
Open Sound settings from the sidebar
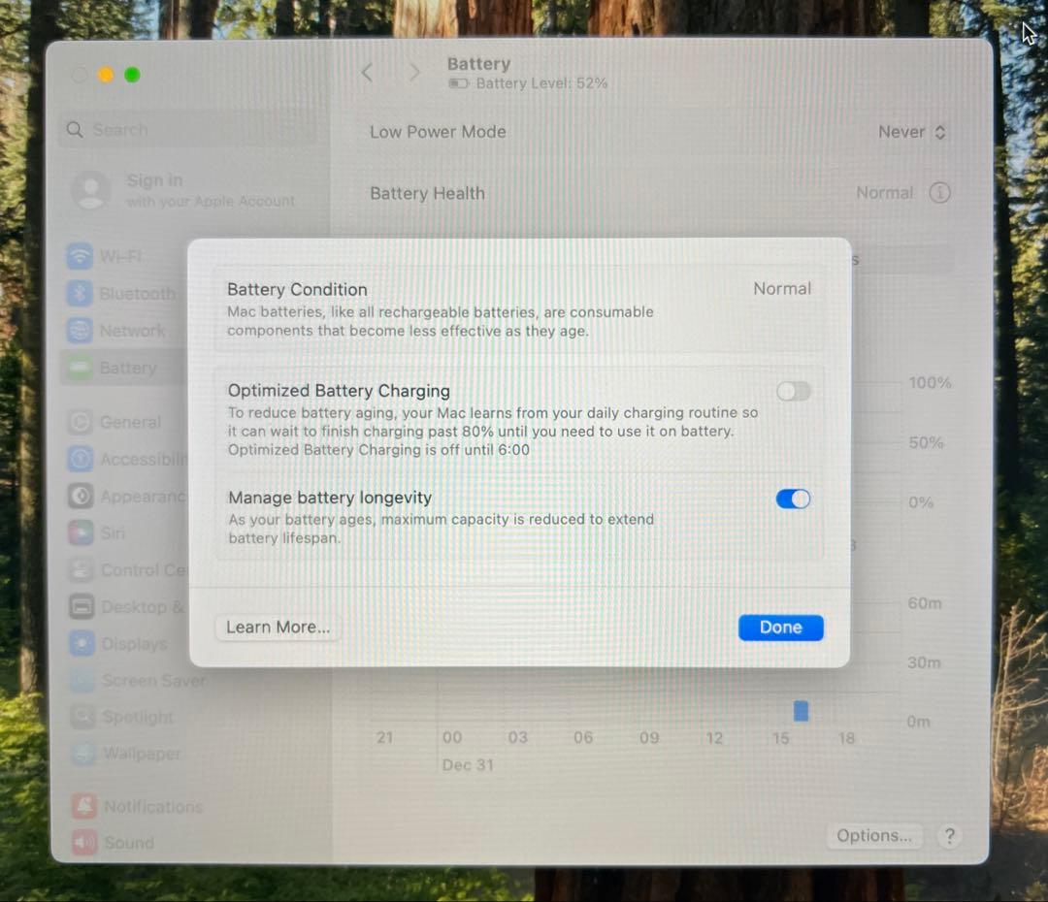coord(127,843)
